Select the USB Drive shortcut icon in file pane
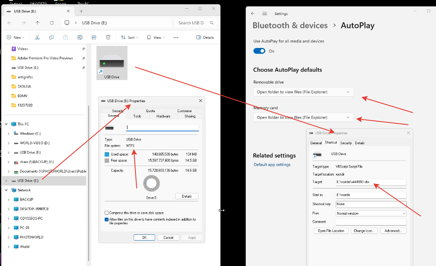Screen dimensions: 436x266 [x=112, y=63]
